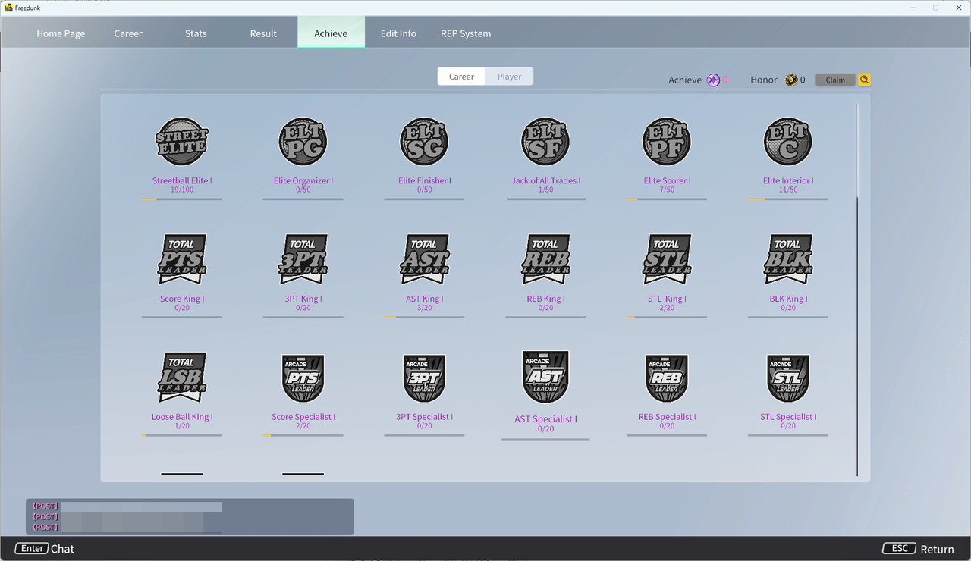Click the Streetball Elite I progress bar

pyautogui.click(x=182, y=199)
